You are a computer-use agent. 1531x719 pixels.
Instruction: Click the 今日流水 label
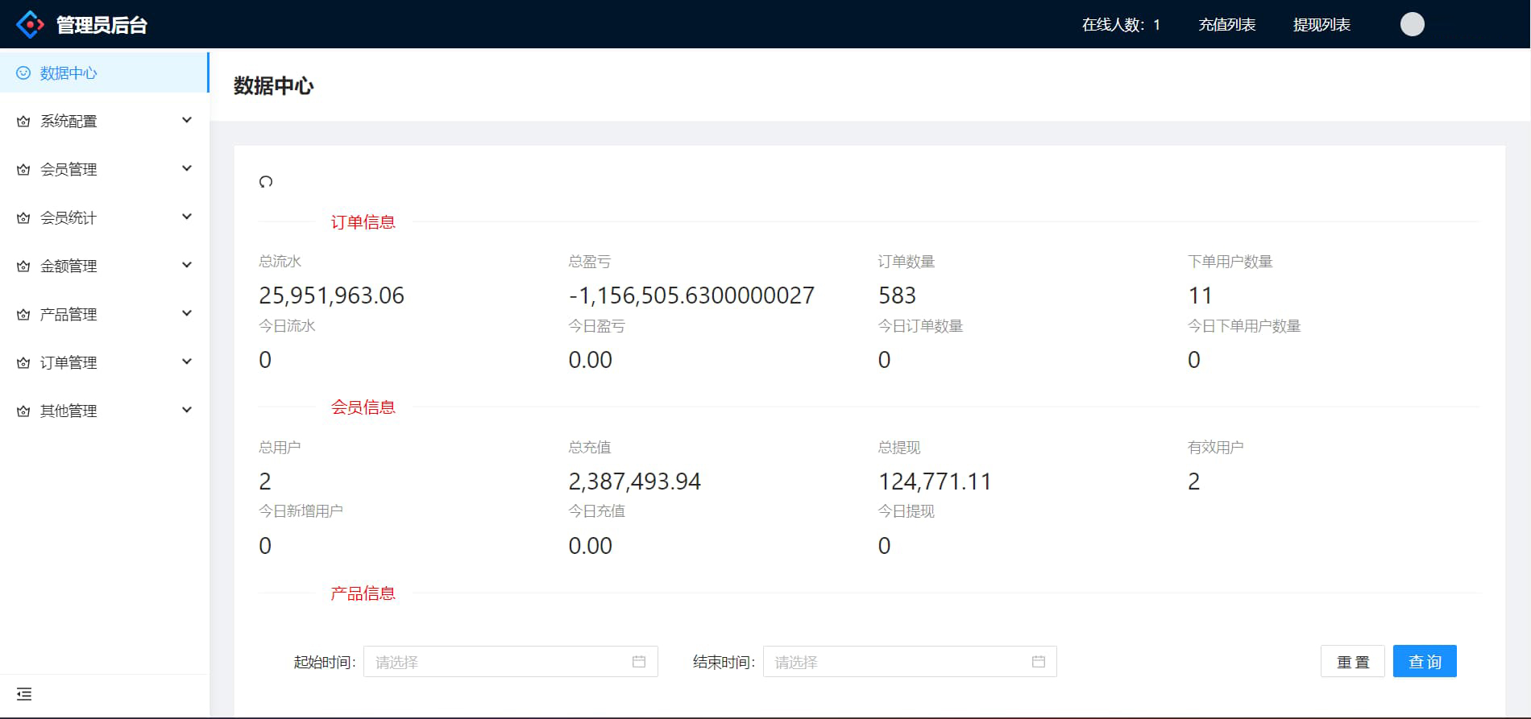pyautogui.click(x=287, y=326)
